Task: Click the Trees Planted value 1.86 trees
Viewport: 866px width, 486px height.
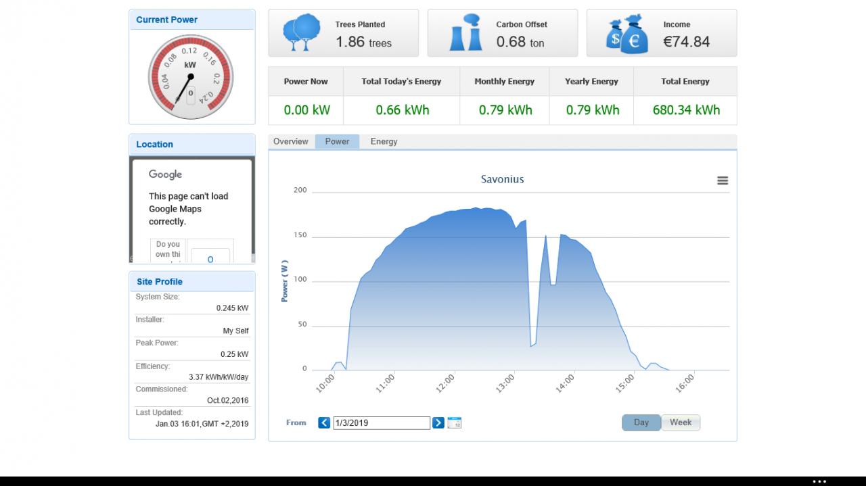Action: [363, 42]
